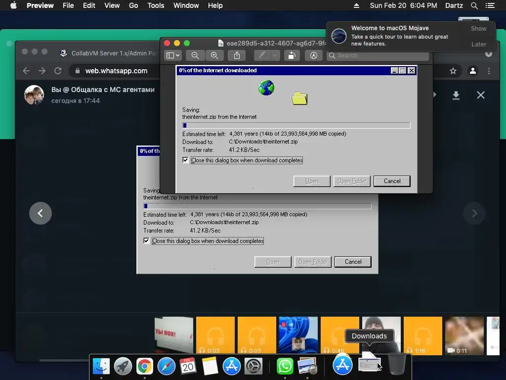Open Calendar from the Dock
The height and width of the screenshot is (380, 506).
pyautogui.click(x=188, y=366)
